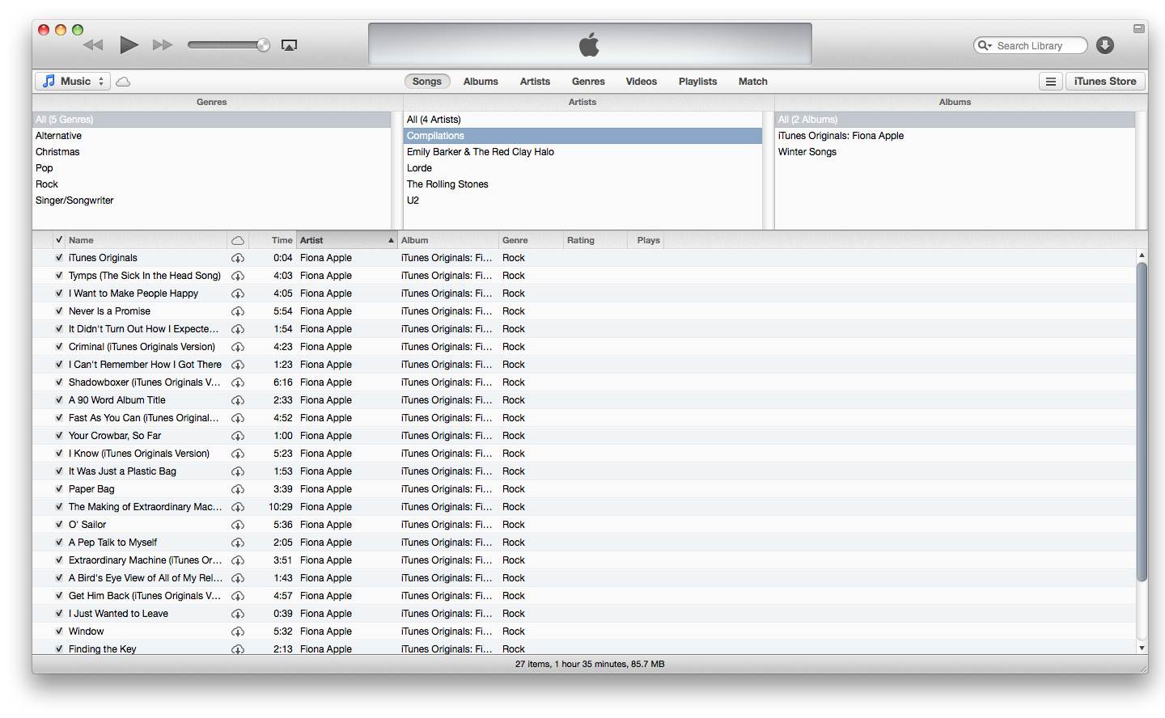Download The Making of Extraordinary Machine from iCloud
Viewport: 1165px width, 718px height.
238,507
